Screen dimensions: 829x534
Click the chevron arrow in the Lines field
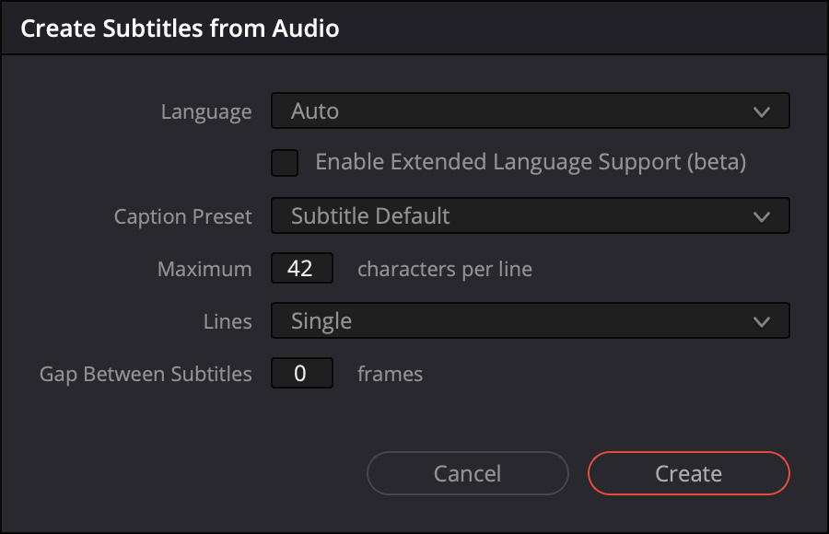point(761,322)
